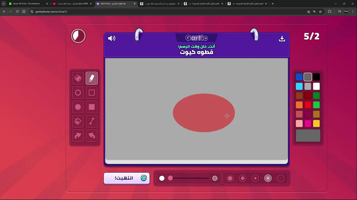Viewport: 357px width, 200px height.
Task: Select the straight line tool
Action: [92, 121]
